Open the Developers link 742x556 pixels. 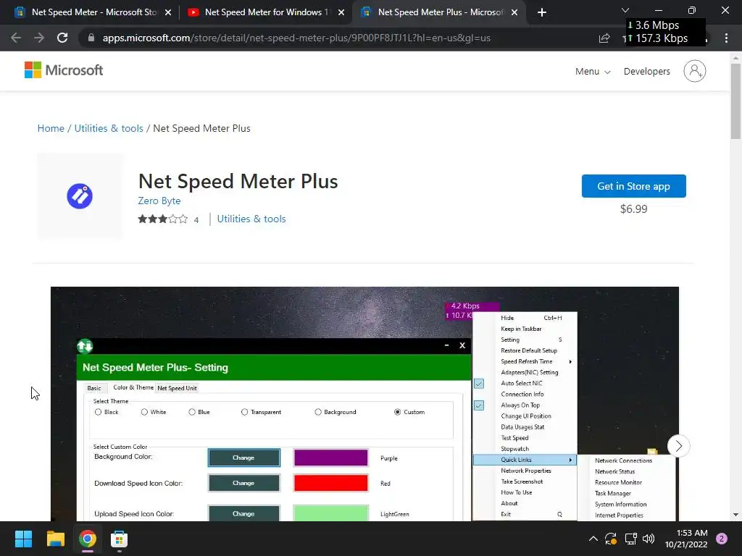[647, 72]
